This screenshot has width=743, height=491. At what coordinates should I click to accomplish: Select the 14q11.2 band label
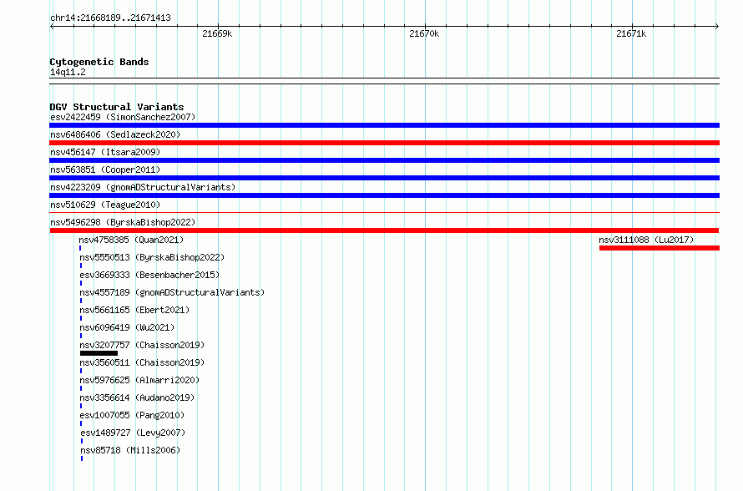(68, 72)
